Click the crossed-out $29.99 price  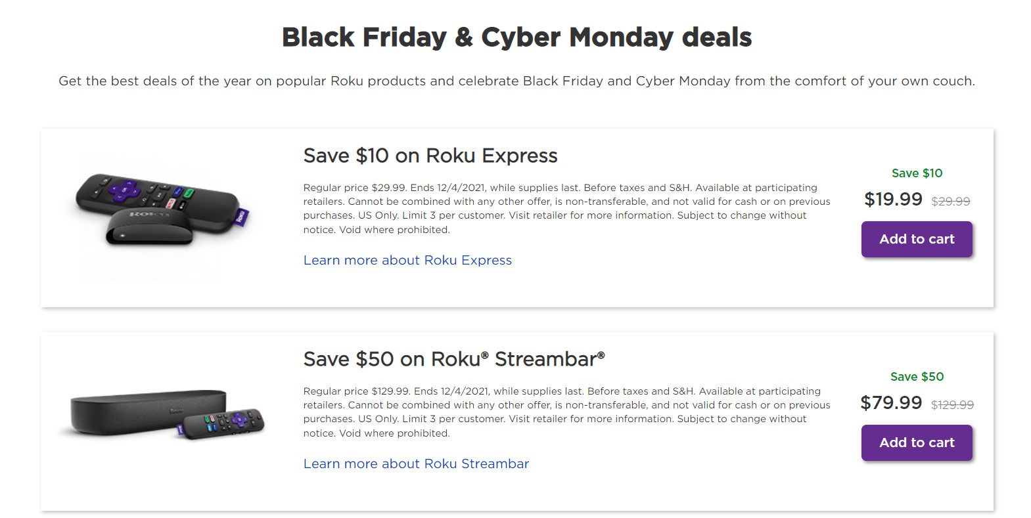[x=950, y=202]
